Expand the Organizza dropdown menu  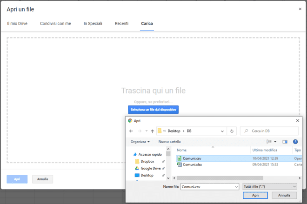click(140, 142)
